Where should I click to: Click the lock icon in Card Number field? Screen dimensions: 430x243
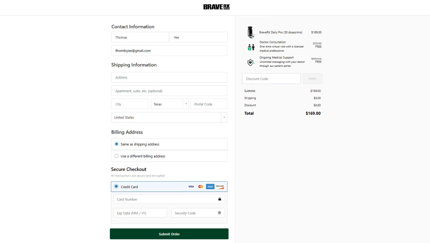click(x=219, y=199)
